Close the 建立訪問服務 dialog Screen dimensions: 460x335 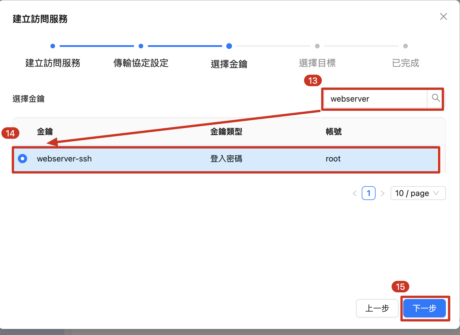[x=443, y=17]
